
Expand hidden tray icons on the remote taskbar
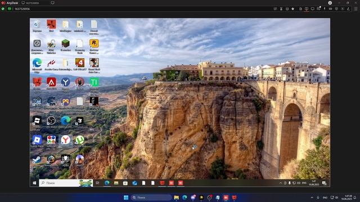280,183
